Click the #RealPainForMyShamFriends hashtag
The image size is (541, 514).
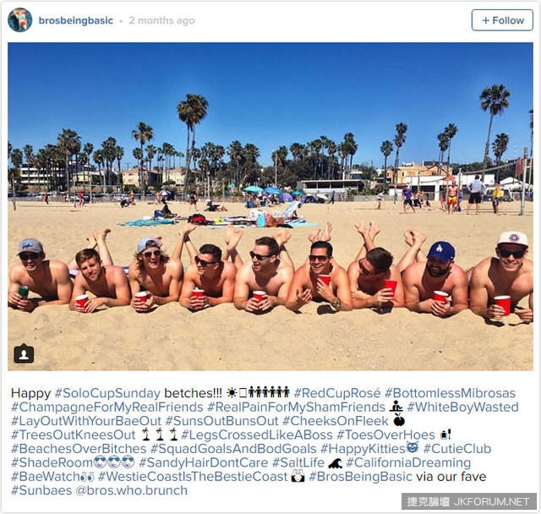click(x=296, y=407)
